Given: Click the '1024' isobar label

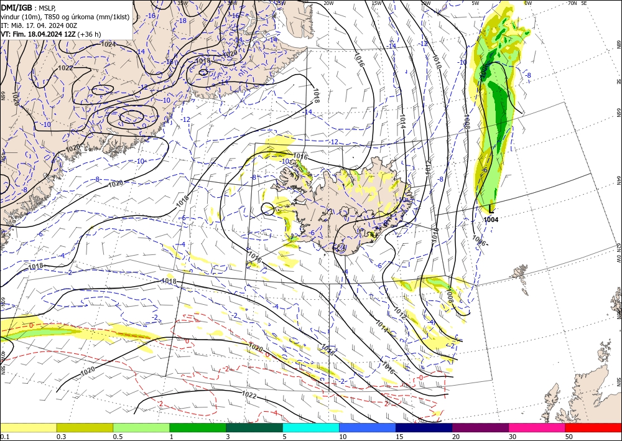Looking at the screenshot, I should tap(108, 44).
